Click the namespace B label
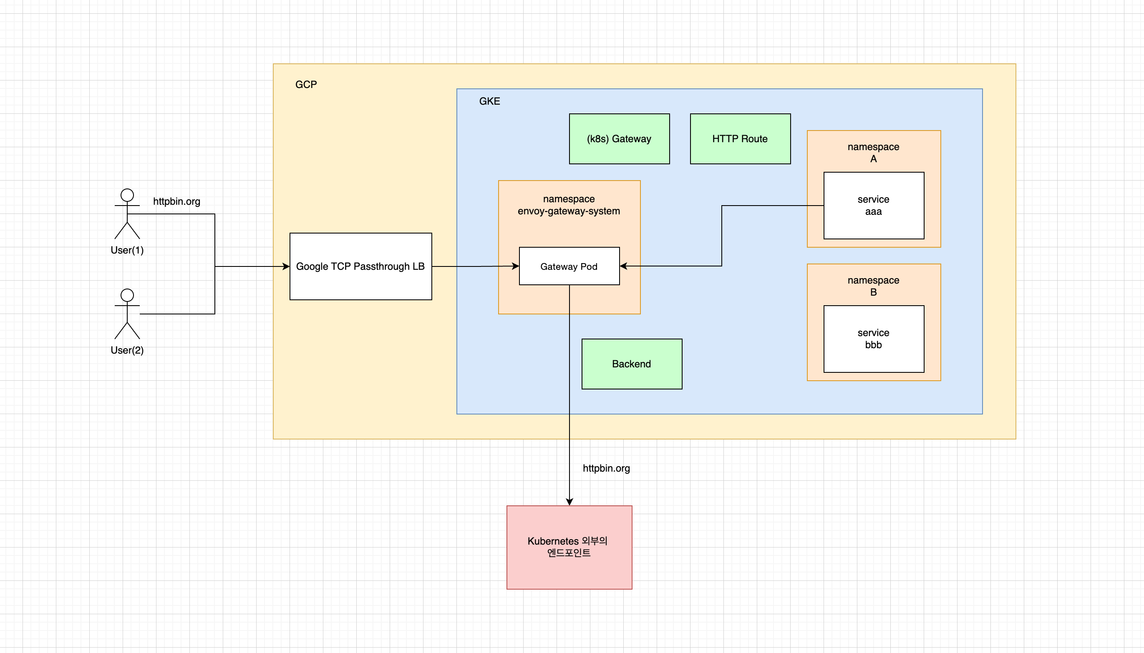The image size is (1144, 653). [873, 286]
